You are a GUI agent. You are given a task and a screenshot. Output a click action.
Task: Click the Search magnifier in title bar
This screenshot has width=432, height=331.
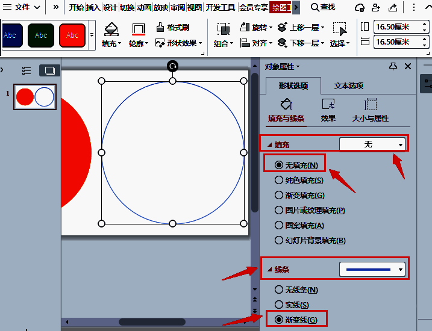pyautogui.click(x=315, y=7)
